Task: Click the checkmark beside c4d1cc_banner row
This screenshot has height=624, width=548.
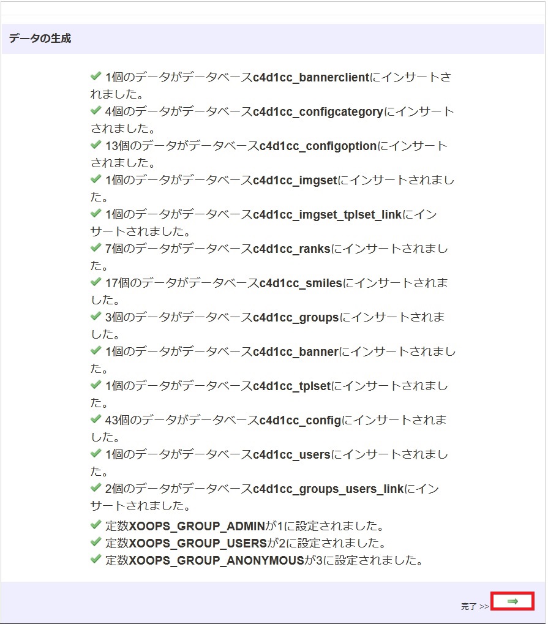Action: (x=96, y=350)
